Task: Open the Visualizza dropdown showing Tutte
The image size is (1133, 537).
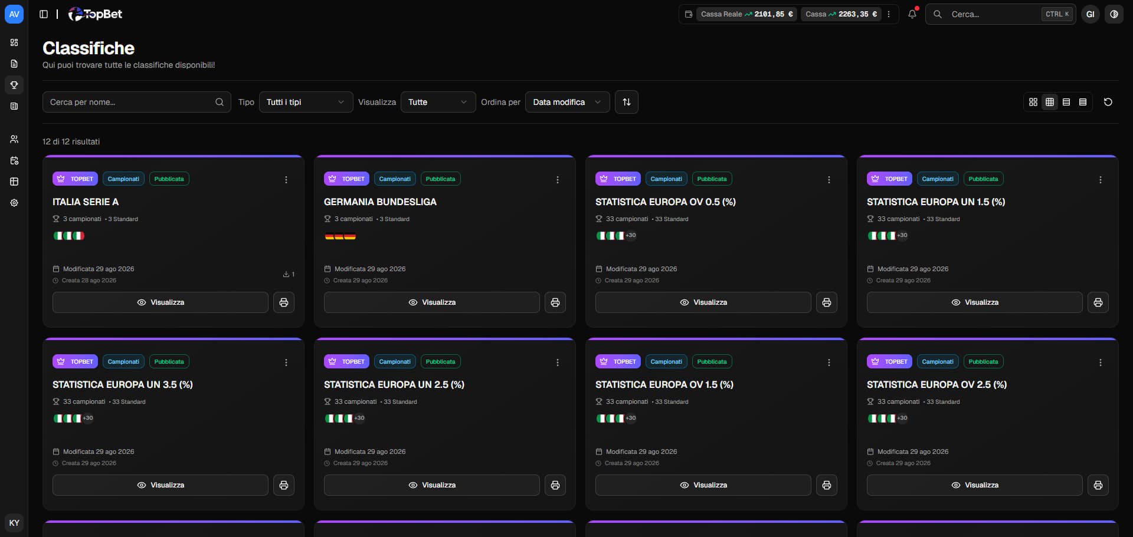Action: [438, 102]
